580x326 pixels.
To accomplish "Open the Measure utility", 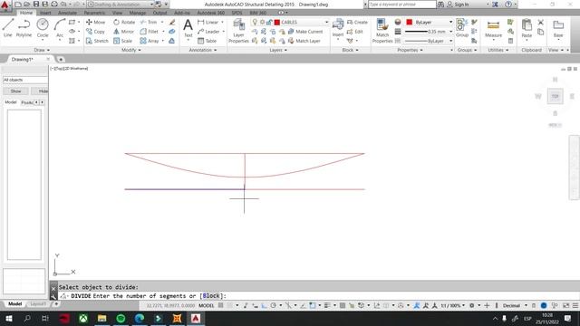I will click(x=493, y=29).
